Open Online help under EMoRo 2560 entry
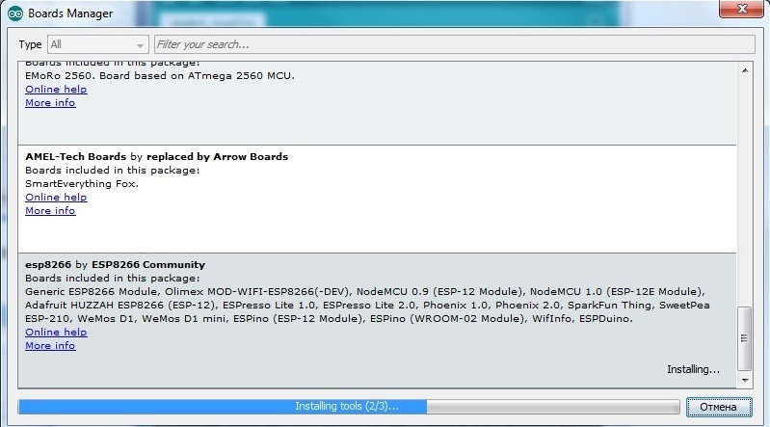Screen dimensions: 770x427 click(56, 90)
